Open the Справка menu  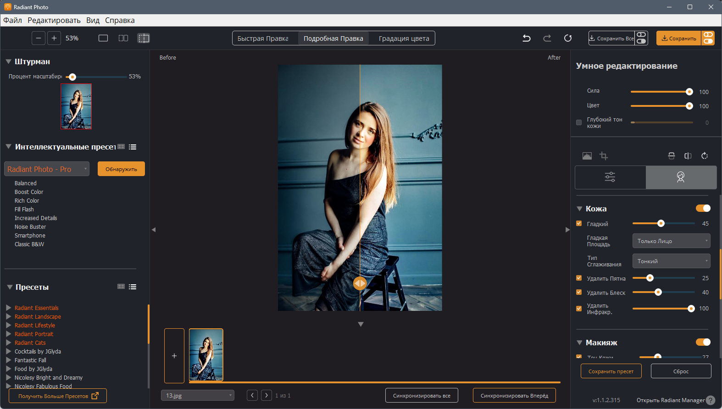pyautogui.click(x=120, y=20)
